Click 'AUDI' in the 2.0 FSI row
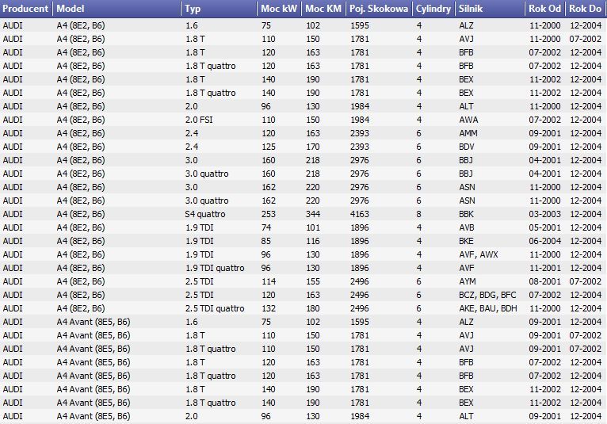The height and width of the screenshot is (424, 607). [x=13, y=120]
